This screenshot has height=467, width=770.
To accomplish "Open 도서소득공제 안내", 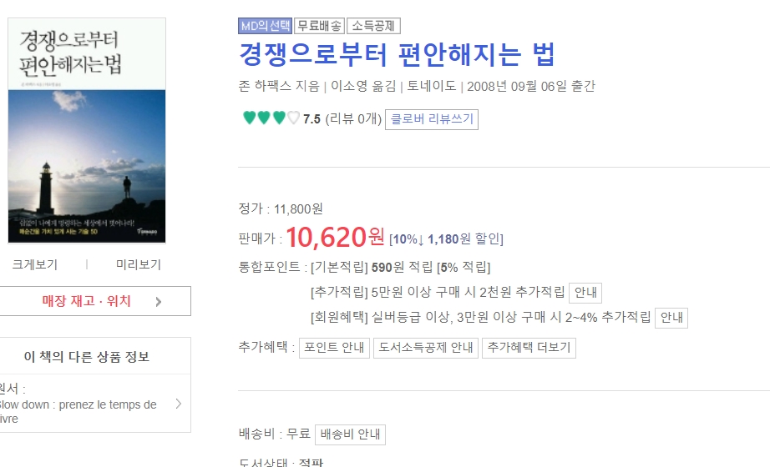I will (x=426, y=348).
